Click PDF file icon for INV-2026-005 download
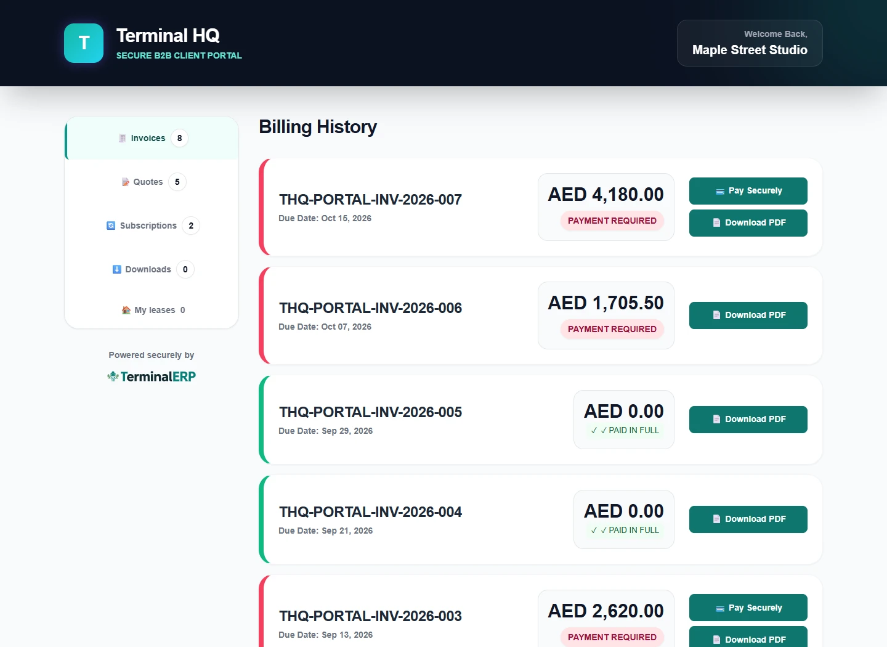Viewport: 887px width, 647px height. [716, 420]
